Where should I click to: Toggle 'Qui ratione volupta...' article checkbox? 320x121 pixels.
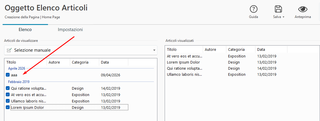tap(8, 88)
